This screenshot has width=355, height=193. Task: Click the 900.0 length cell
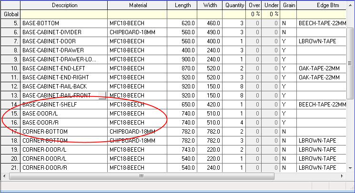click(182, 59)
